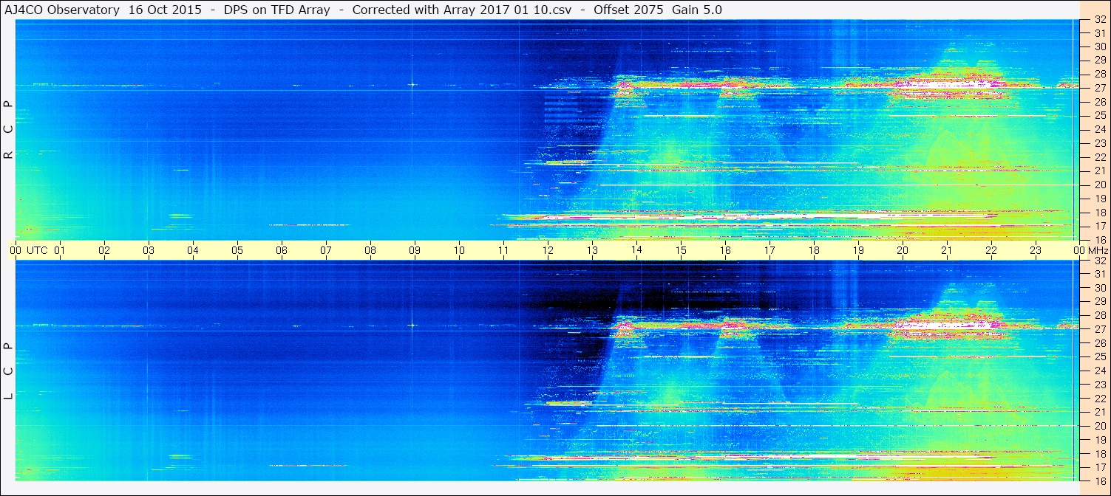Viewport: 1111px width, 496px height.
Task: Click the 22 MHz tick in RCP panel
Action: click(1100, 156)
